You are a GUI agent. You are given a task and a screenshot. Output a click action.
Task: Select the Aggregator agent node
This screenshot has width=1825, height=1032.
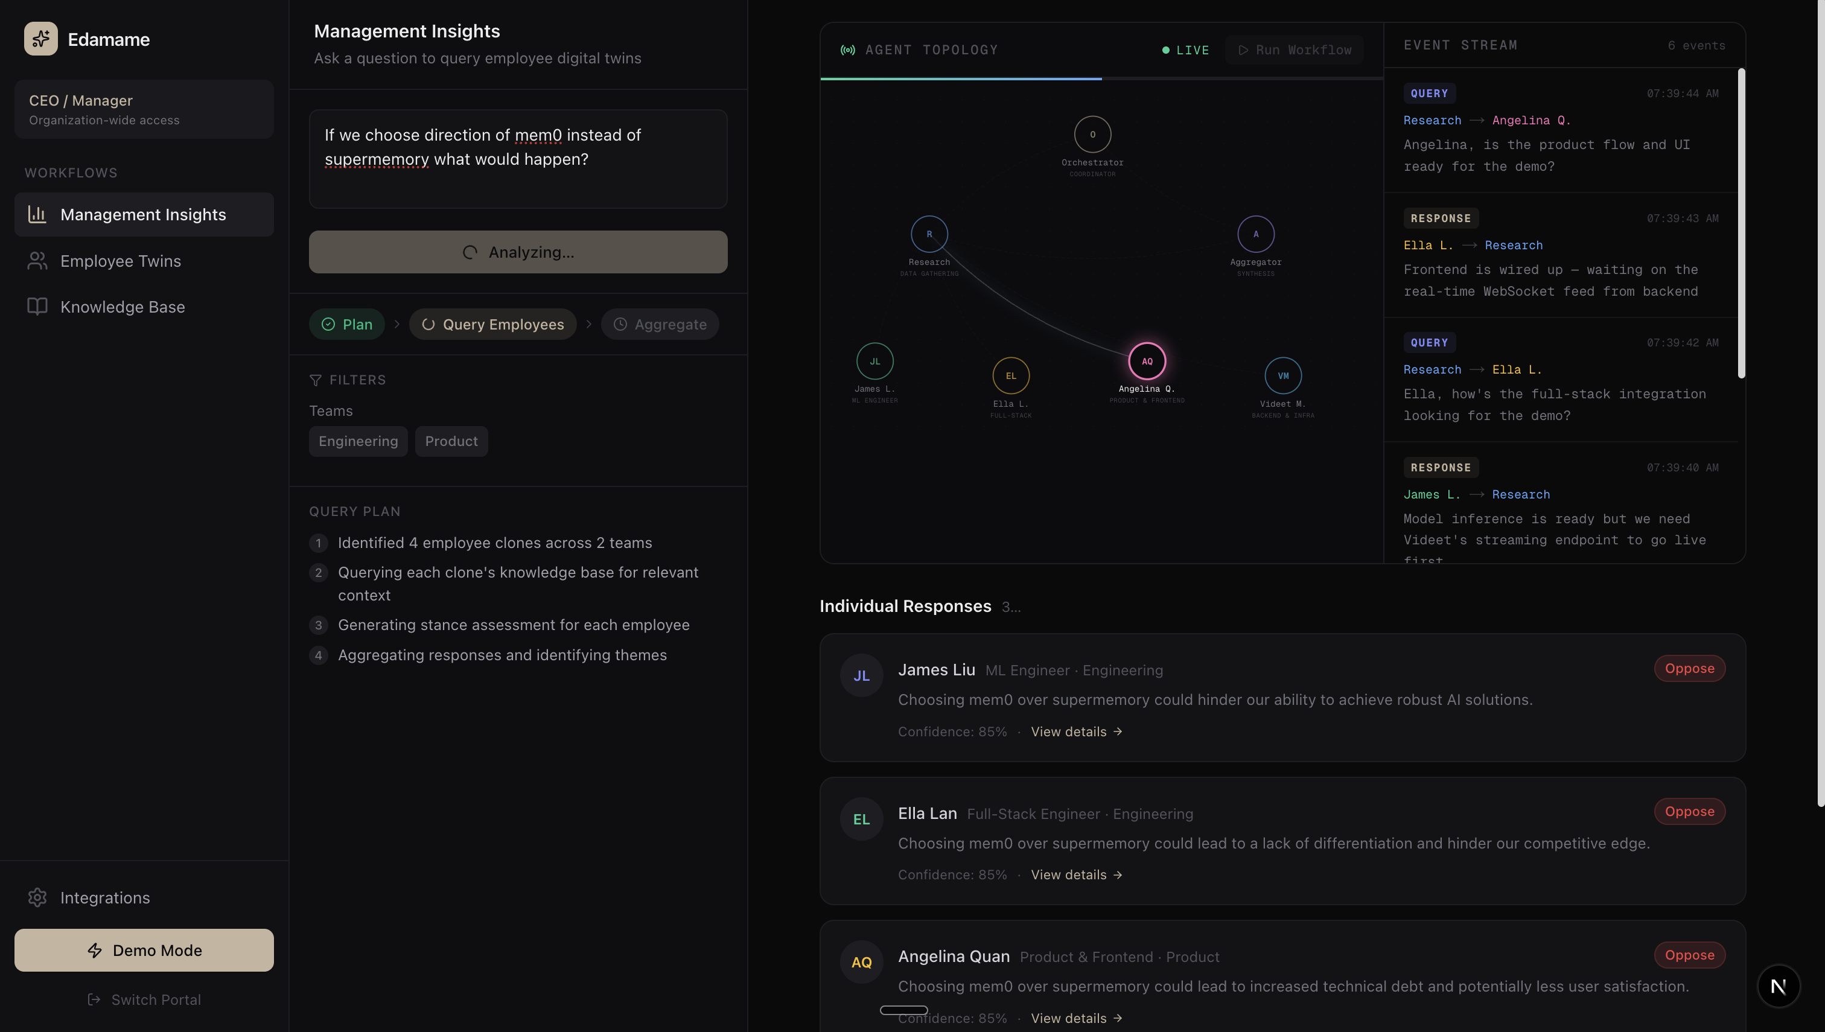tap(1255, 235)
